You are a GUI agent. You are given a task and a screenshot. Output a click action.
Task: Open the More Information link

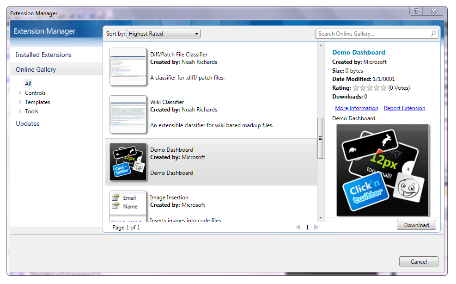point(356,108)
